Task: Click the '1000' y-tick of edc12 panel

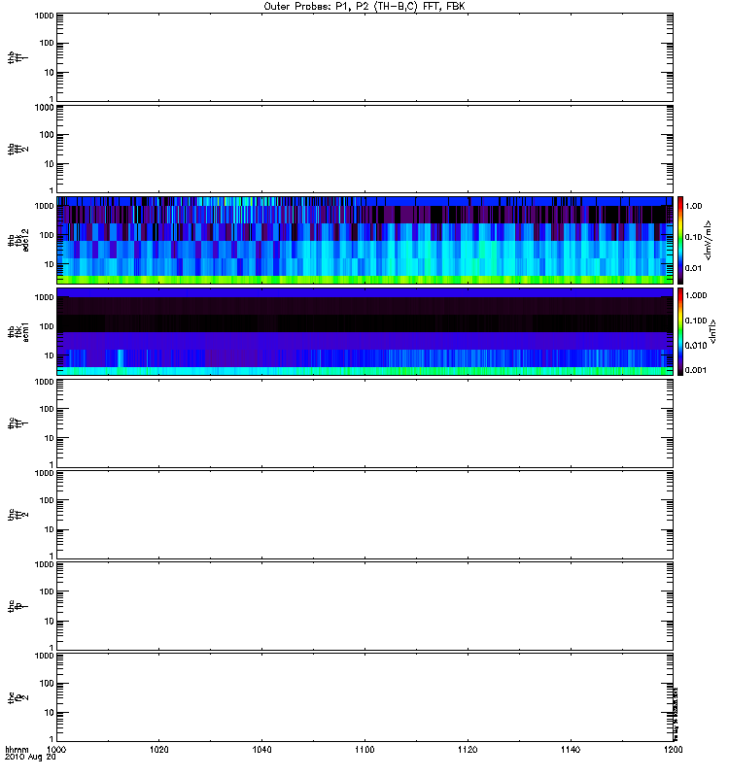Action: [44, 206]
